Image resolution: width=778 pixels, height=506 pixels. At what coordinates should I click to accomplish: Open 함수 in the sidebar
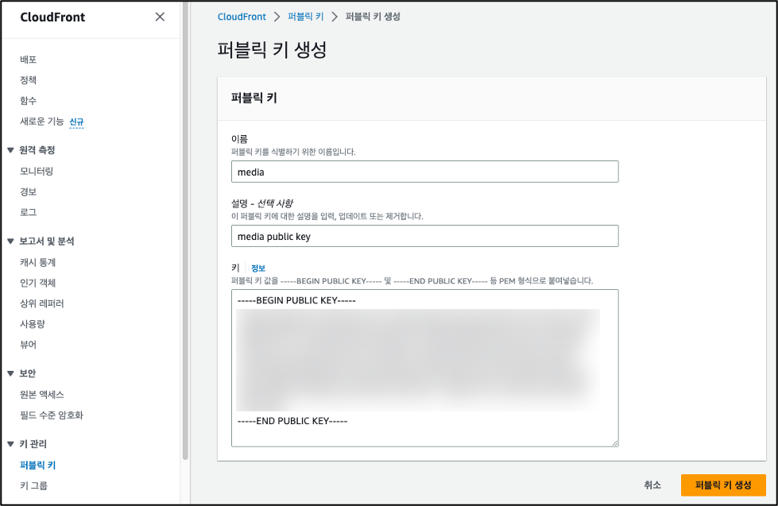29,101
